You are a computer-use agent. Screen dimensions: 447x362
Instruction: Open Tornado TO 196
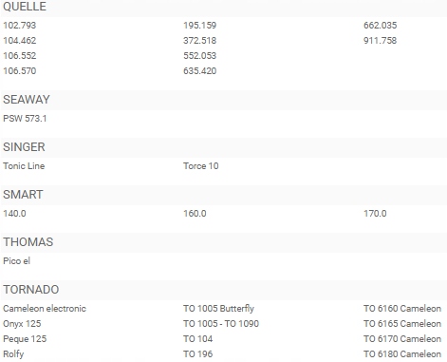click(x=197, y=354)
